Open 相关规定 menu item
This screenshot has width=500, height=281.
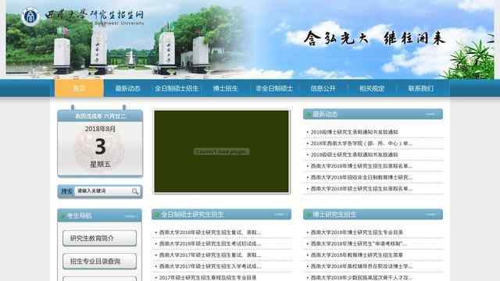[372, 88]
